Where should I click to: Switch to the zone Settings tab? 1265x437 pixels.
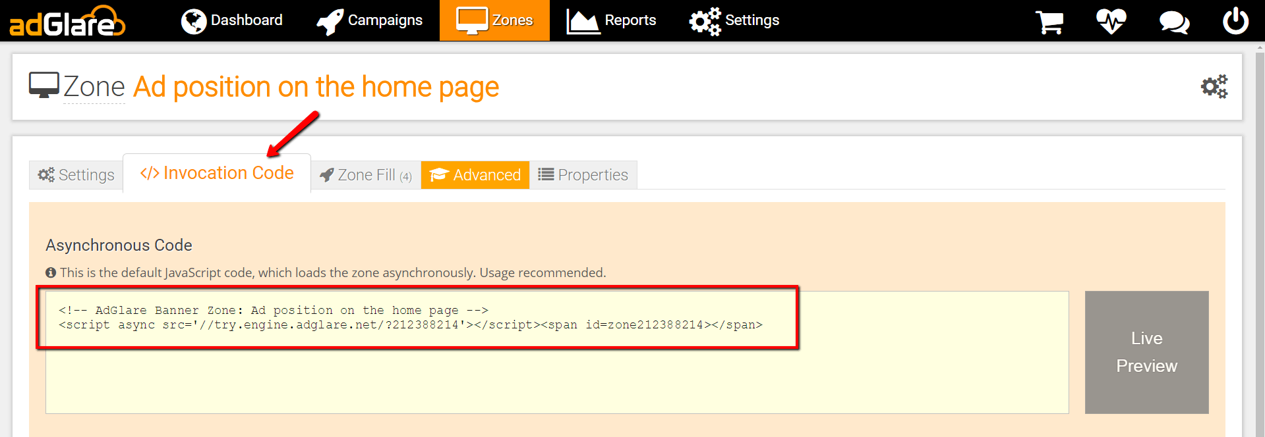(76, 175)
